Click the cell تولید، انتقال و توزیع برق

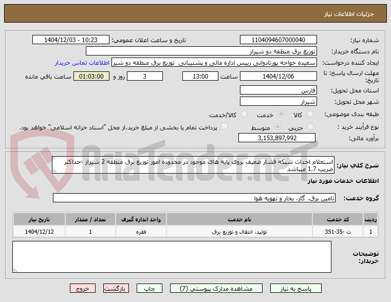(239, 232)
